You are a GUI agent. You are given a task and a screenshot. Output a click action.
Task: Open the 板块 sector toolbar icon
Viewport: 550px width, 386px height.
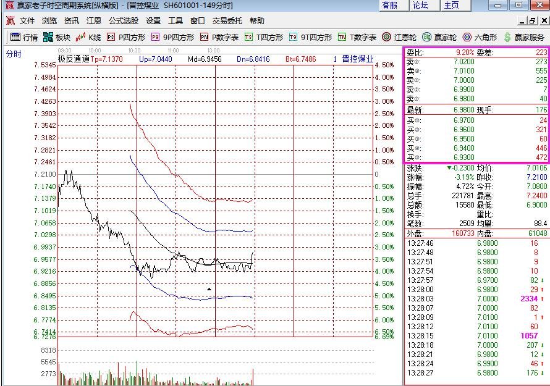(x=57, y=37)
